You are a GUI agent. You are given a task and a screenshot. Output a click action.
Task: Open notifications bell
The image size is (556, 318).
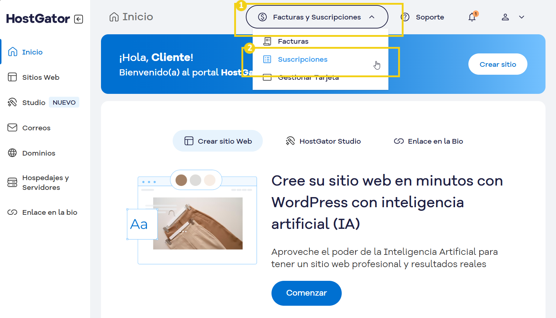472,17
